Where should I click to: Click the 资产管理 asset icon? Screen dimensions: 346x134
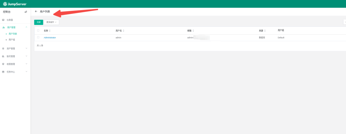click(x=3, y=48)
